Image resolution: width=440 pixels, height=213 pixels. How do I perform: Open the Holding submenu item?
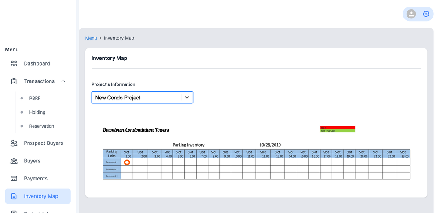[x=37, y=112]
